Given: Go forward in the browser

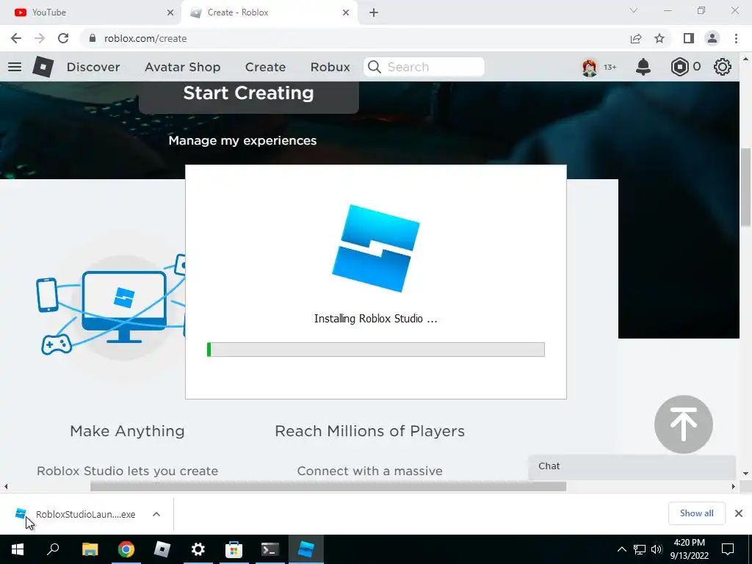Looking at the screenshot, I should coord(40,38).
